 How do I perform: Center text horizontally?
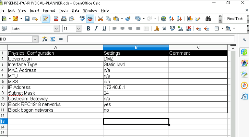coord(122,29)
